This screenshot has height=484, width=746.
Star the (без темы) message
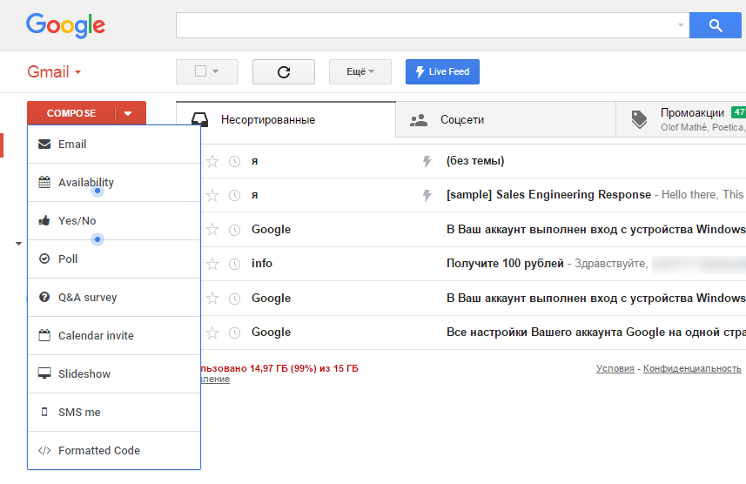[212, 161]
